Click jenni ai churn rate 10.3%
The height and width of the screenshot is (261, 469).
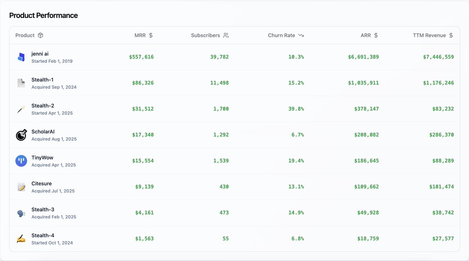click(x=296, y=57)
